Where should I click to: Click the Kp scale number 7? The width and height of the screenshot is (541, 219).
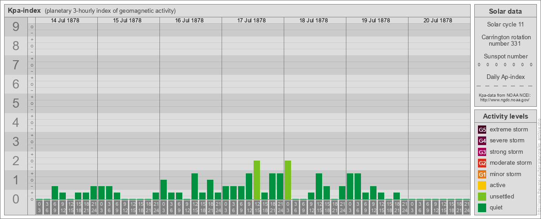pos(16,65)
